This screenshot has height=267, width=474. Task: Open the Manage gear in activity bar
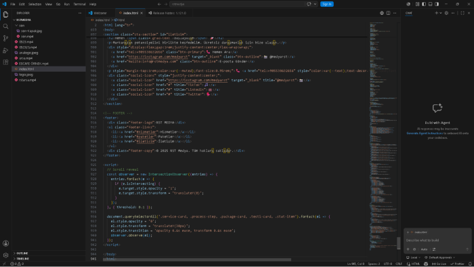[5, 255]
